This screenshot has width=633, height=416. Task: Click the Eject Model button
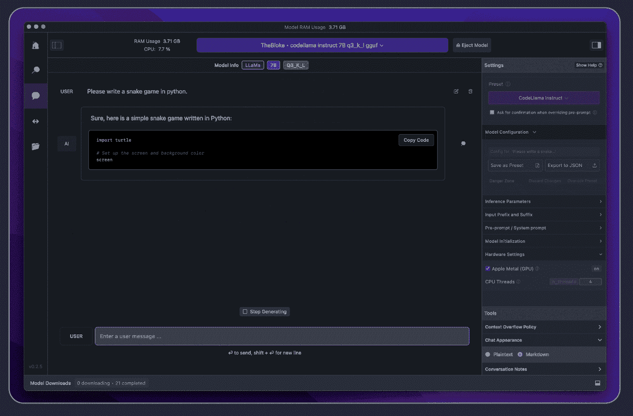tap(472, 45)
